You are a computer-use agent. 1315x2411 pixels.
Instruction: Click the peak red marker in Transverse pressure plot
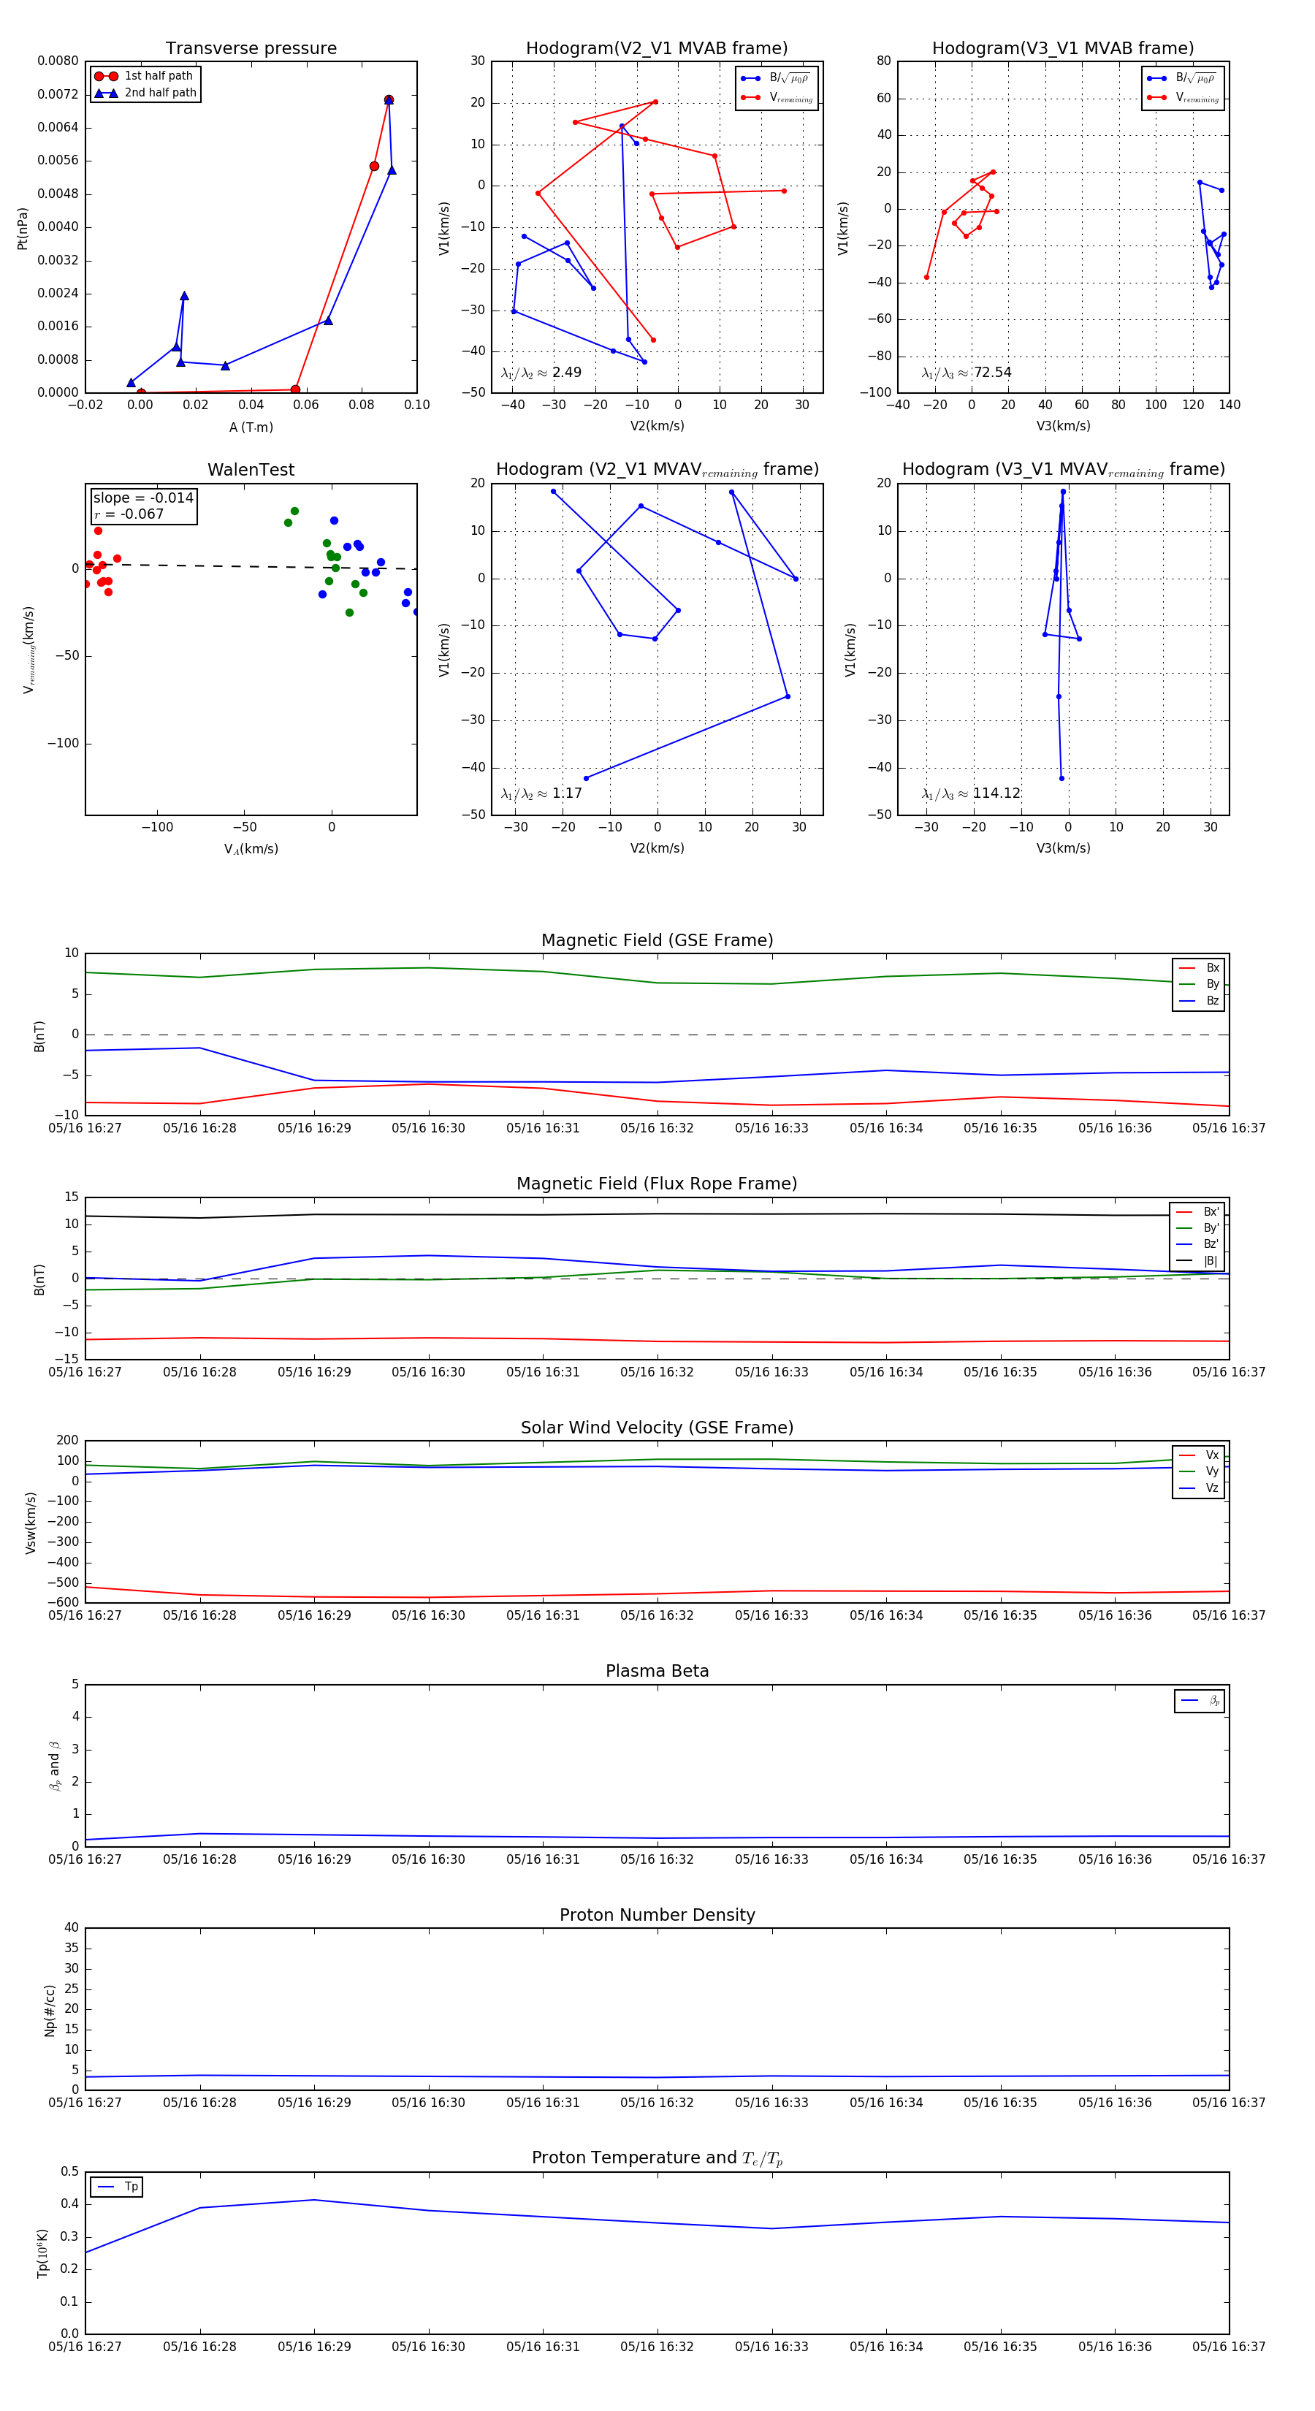coord(389,100)
